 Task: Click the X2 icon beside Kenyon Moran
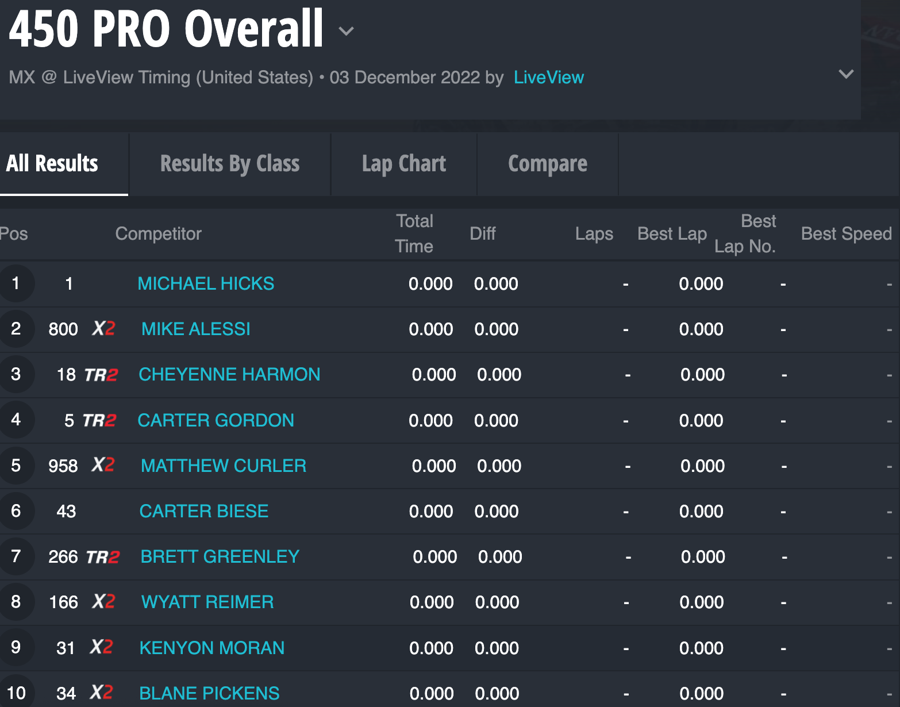(x=101, y=647)
